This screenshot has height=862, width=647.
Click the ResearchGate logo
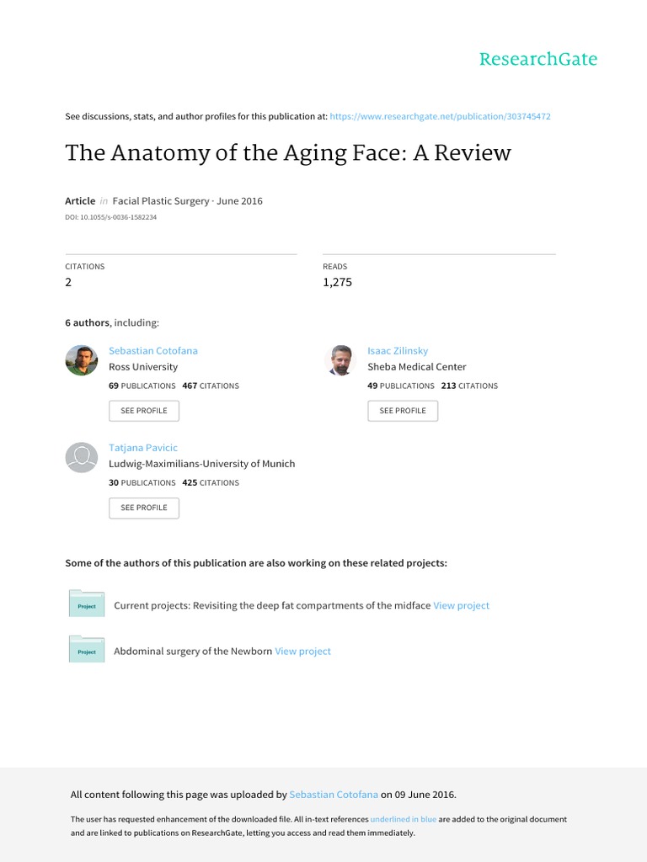pos(537,60)
